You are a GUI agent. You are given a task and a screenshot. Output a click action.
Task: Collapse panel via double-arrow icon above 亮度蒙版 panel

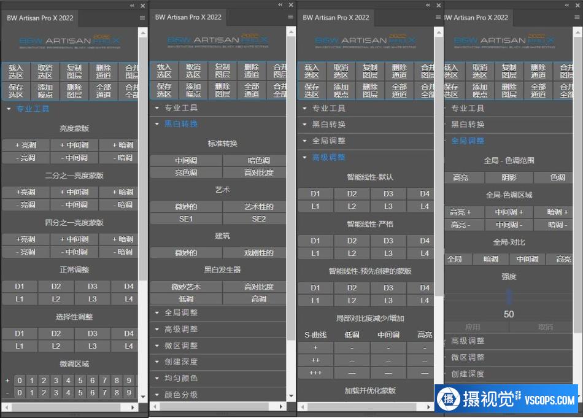132,6
